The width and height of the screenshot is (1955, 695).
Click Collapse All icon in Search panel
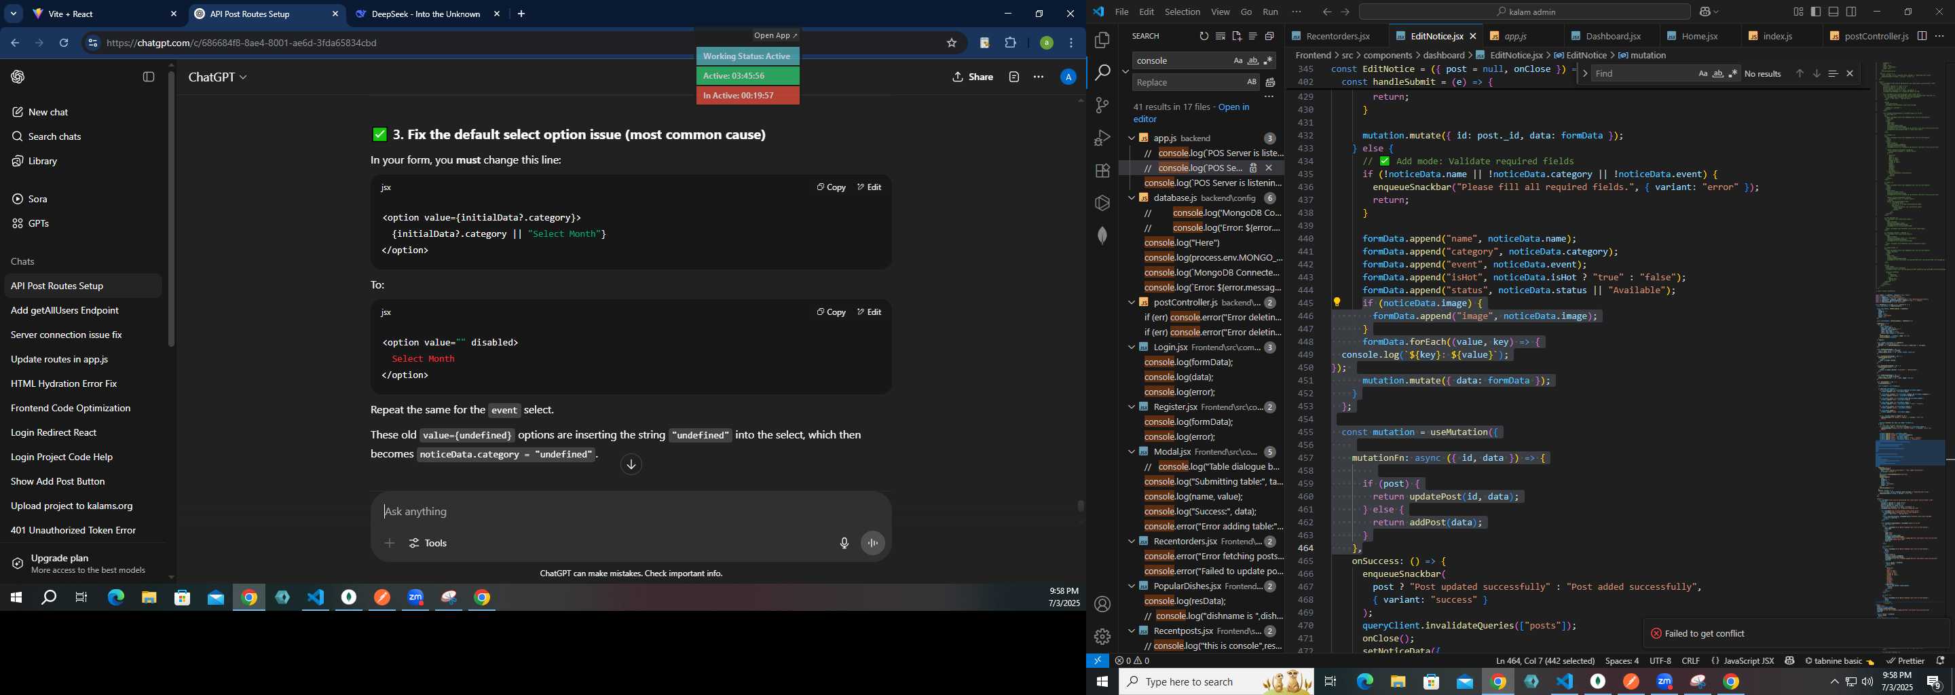point(1269,37)
